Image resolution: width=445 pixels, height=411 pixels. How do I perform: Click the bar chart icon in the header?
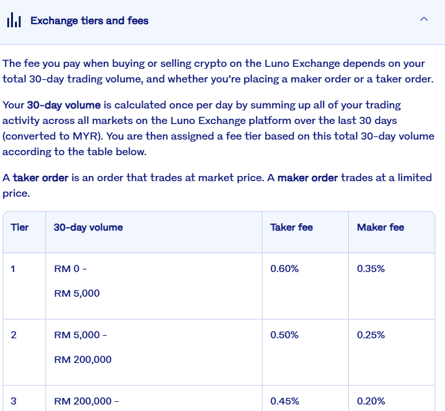click(14, 21)
